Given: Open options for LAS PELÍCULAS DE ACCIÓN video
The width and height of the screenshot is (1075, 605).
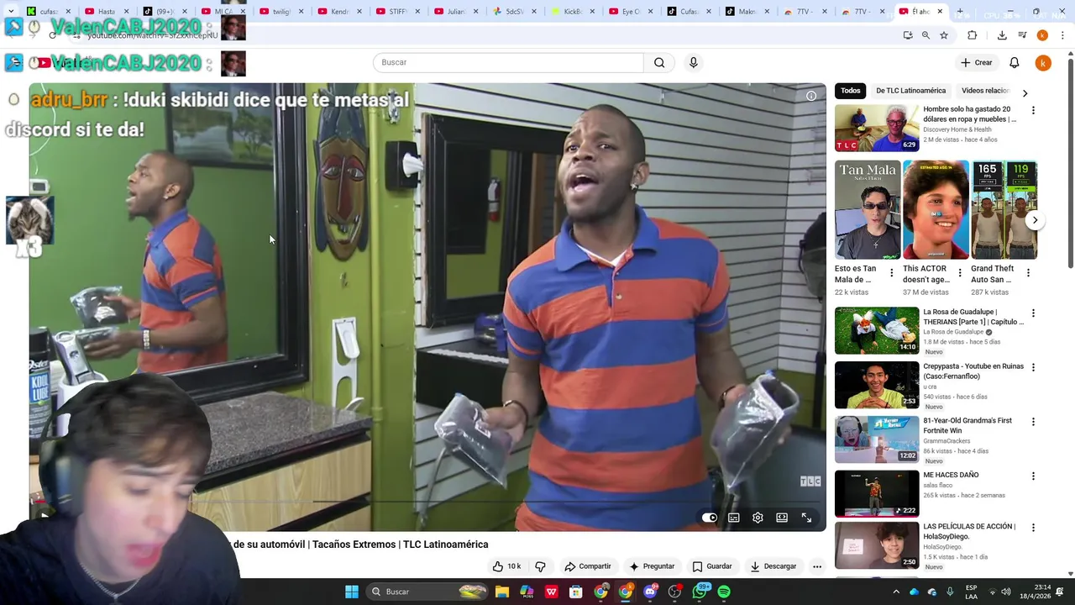Looking at the screenshot, I should pyautogui.click(x=1033, y=528).
